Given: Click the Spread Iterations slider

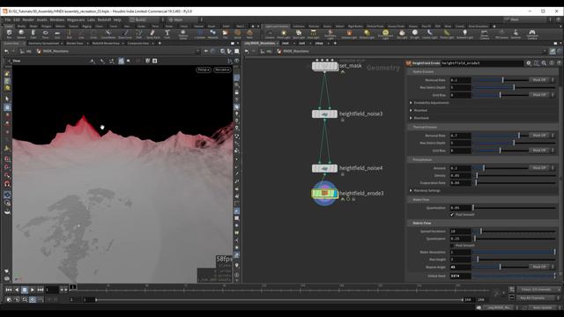Looking at the screenshot, I should pyautogui.click(x=514, y=231).
